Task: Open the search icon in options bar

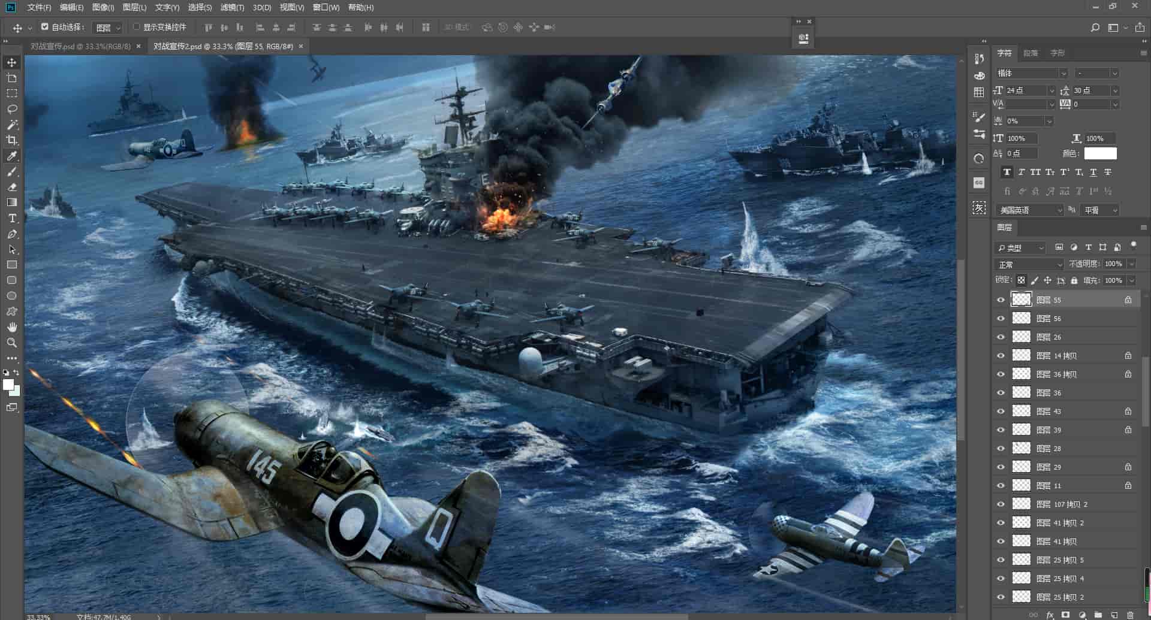Action: tap(1095, 28)
